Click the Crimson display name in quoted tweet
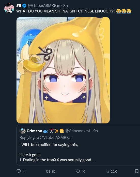The width and height of the screenshot is (140, 177). pyautogui.click(x=34, y=131)
